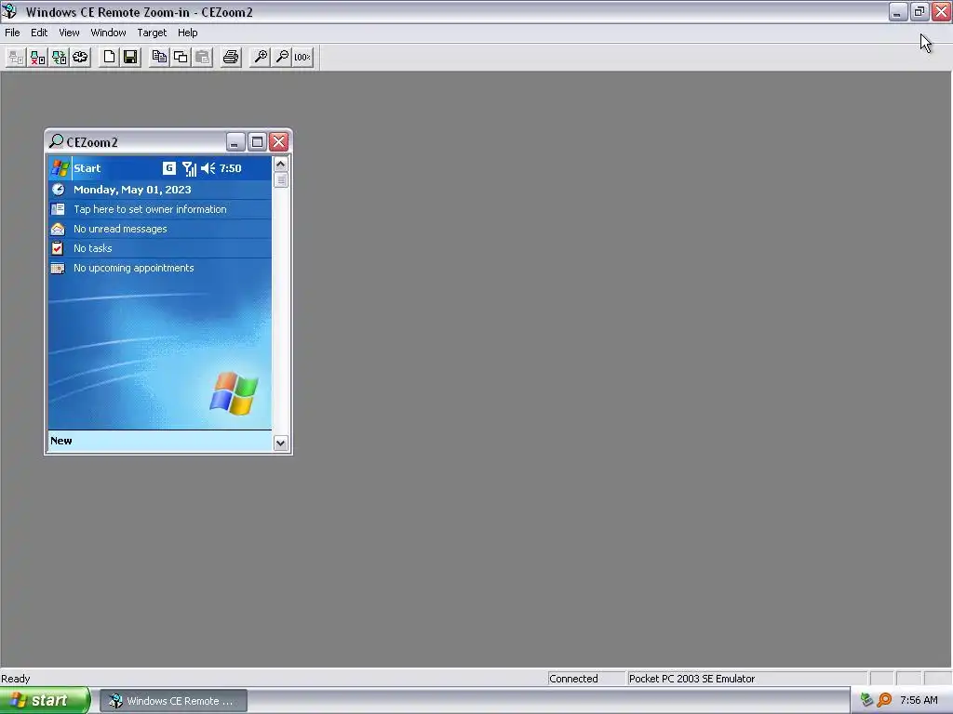Click the No unread messages line
The image size is (953, 714).
(120, 229)
